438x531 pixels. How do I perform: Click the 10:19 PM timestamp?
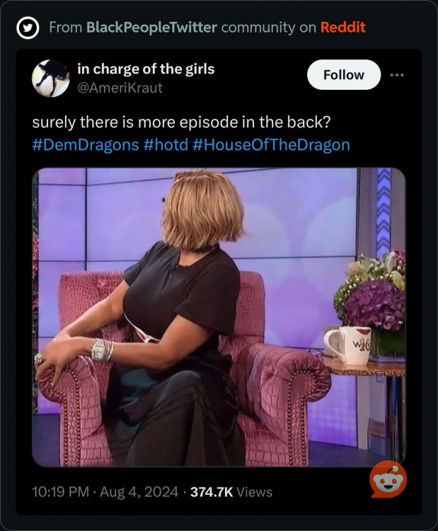point(61,492)
